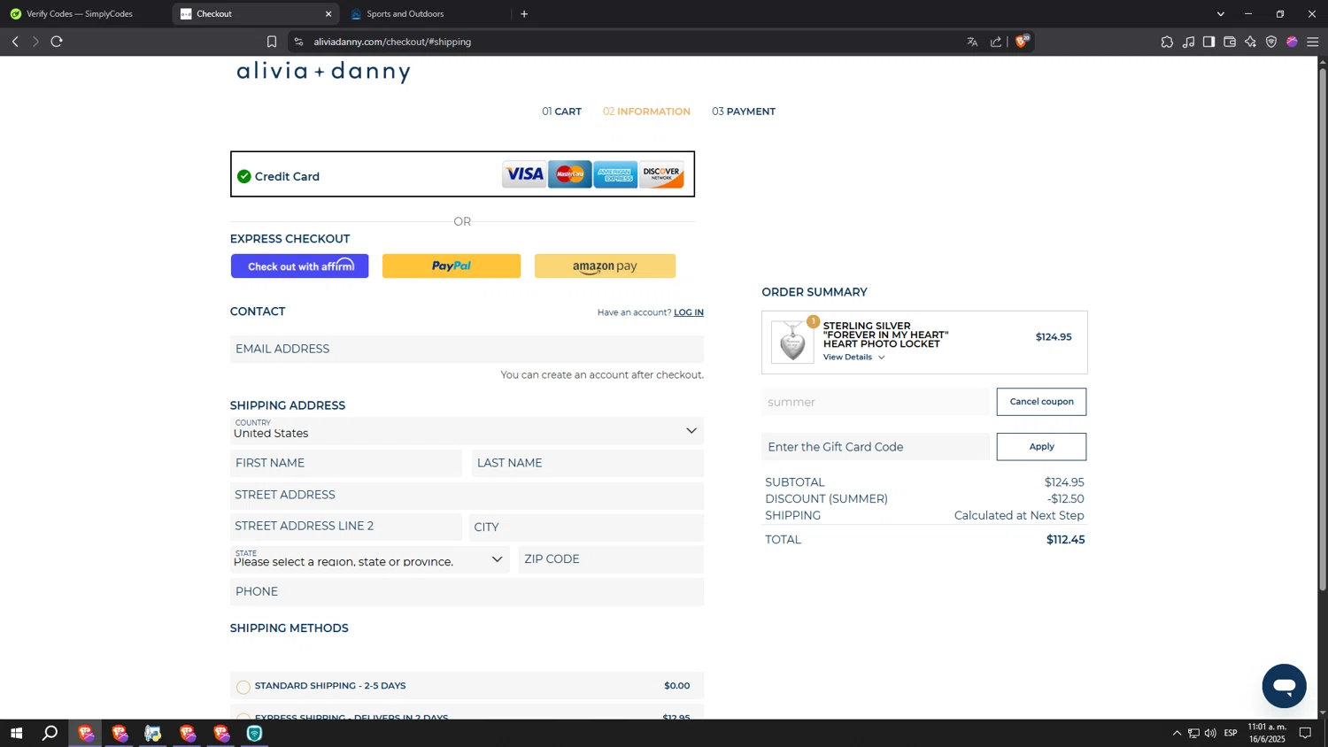This screenshot has width=1328, height=747.
Task: Go back with the browser back arrow
Action: (15, 42)
